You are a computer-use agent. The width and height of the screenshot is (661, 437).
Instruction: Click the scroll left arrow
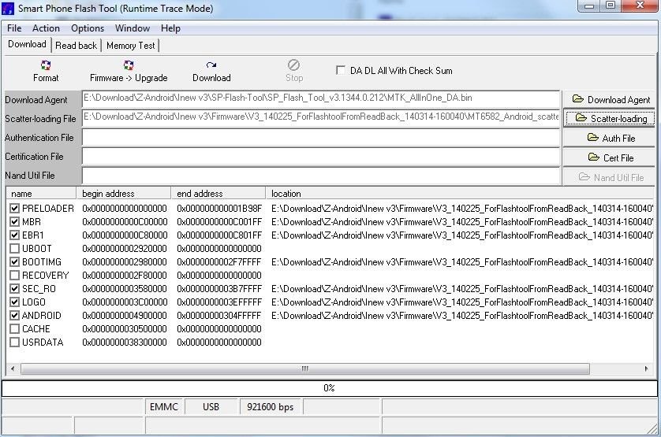[x=13, y=368]
